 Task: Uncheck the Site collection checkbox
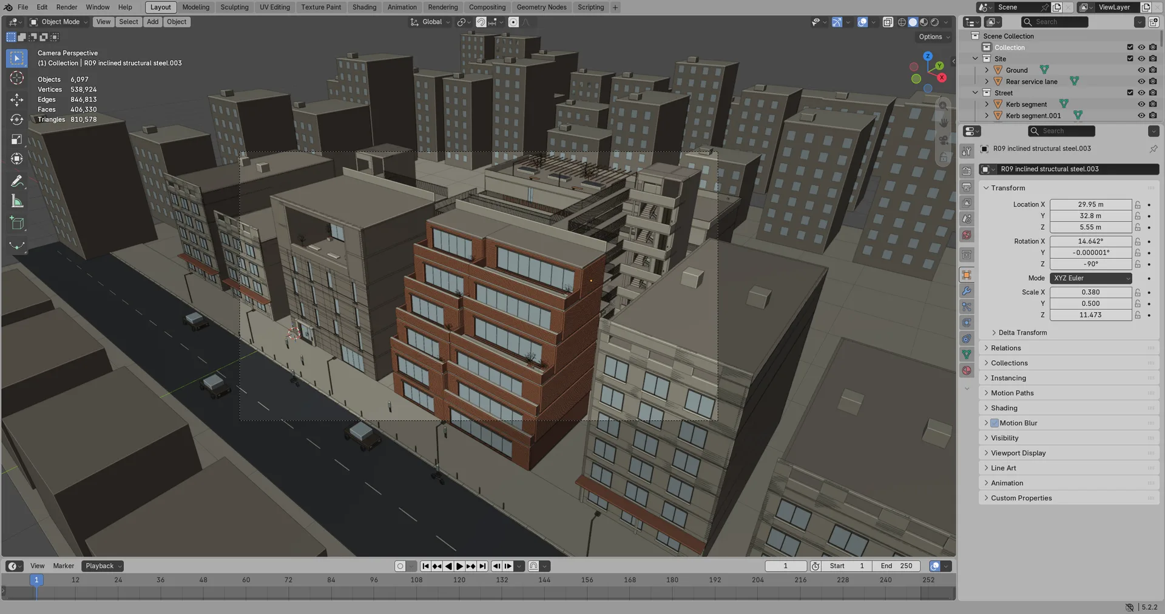coord(1130,59)
